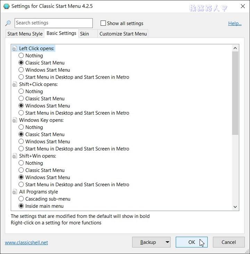Select Classic Start Menu under Shift+Click opens

[x=21, y=98]
